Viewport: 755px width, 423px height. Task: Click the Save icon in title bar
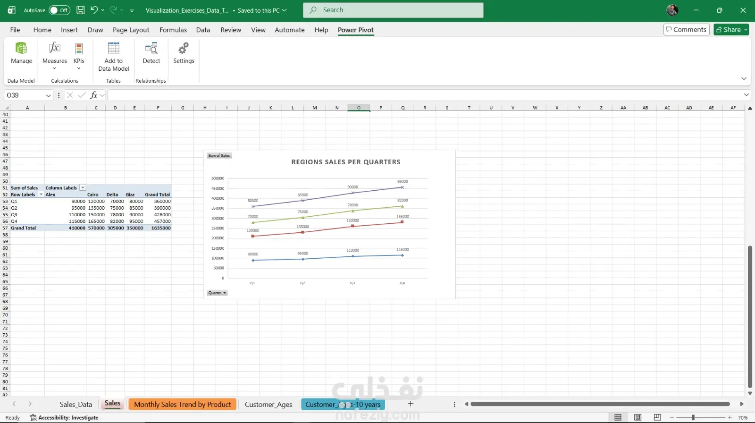[x=81, y=10]
